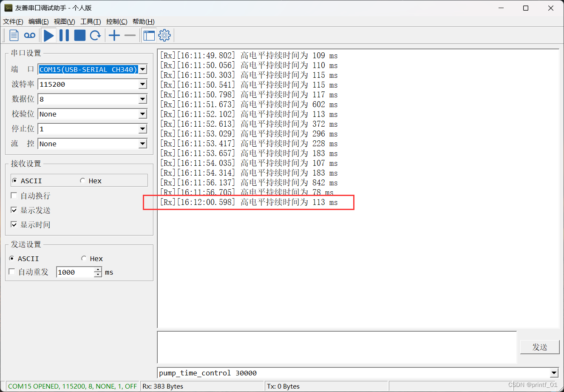Expand the pump_time_control command history dropdown
Screen dimensions: 564x392
tap(554, 373)
